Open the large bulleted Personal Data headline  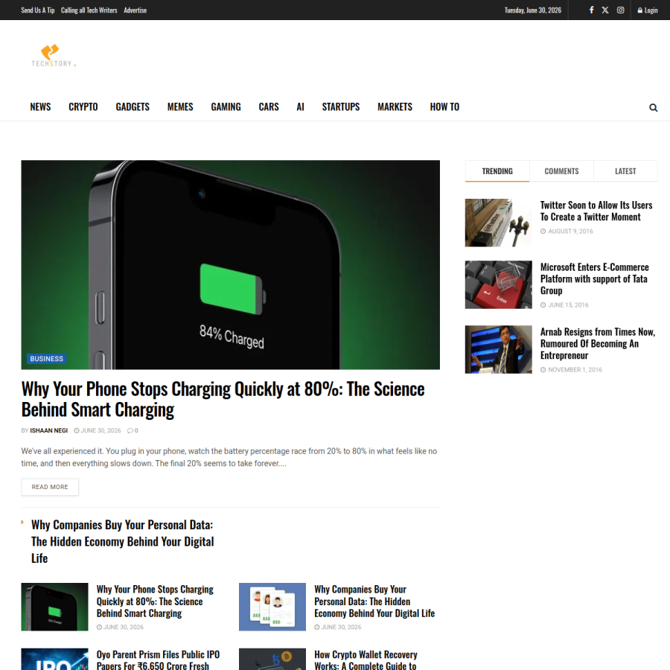point(122,541)
